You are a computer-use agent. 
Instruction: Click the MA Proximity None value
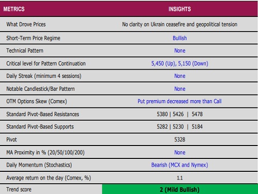[x=180, y=152]
